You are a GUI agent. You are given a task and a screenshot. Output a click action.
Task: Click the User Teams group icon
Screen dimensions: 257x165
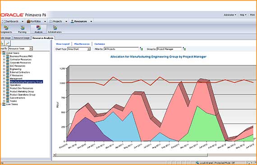pyautogui.click(x=4, y=104)
